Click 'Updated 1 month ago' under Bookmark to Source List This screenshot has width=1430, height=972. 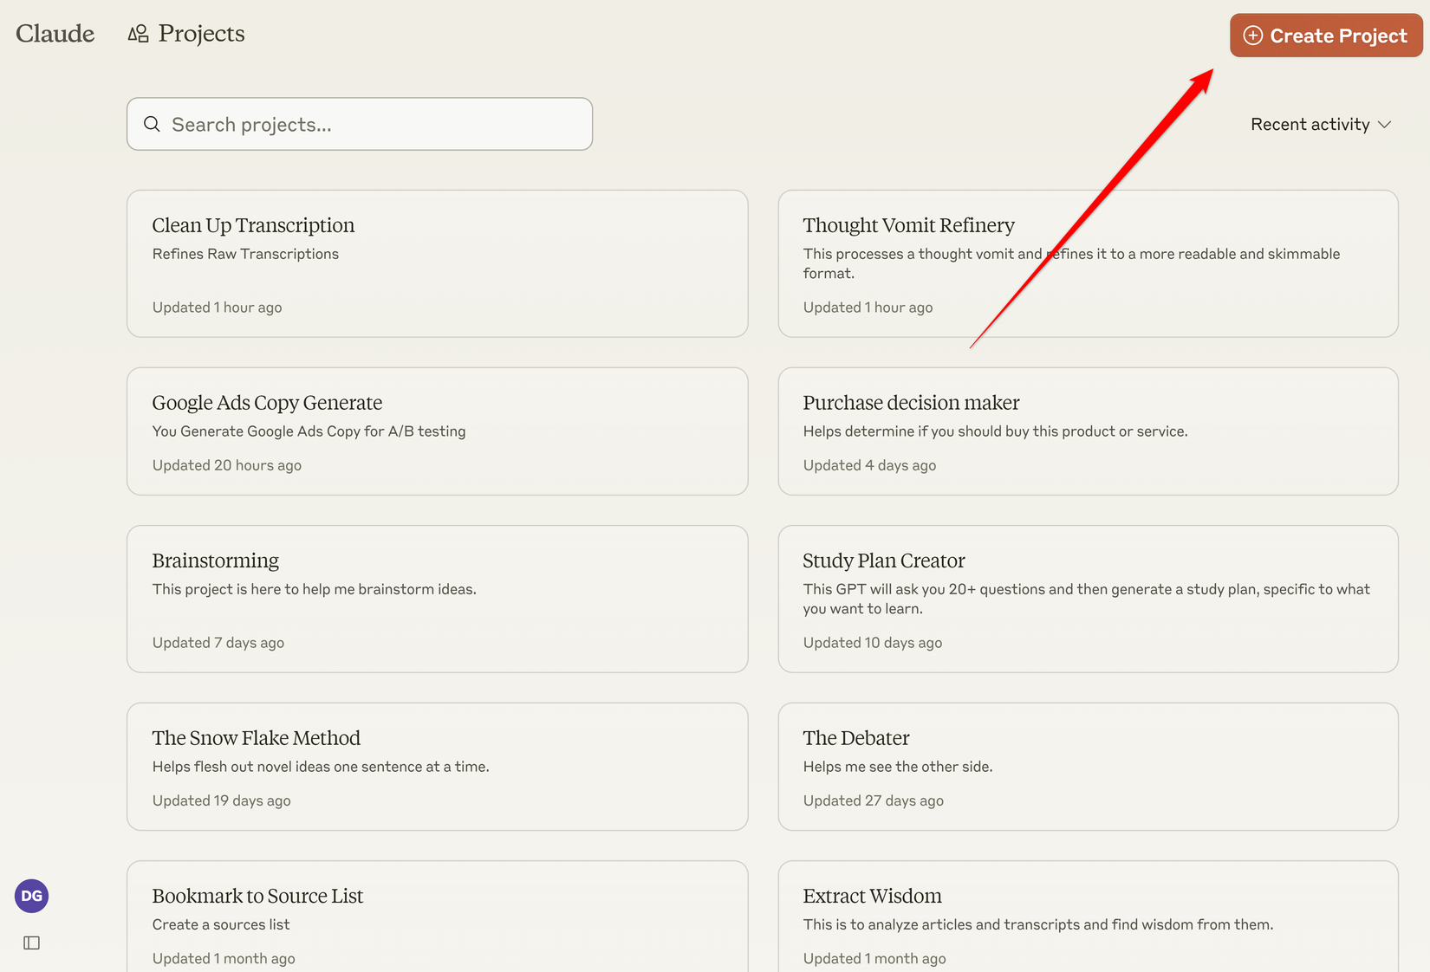tap(224, 958)
